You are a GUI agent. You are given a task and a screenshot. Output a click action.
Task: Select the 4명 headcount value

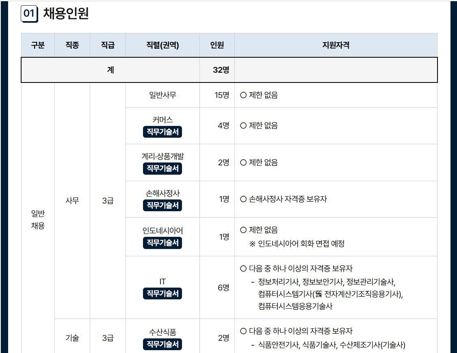(223, 126)
